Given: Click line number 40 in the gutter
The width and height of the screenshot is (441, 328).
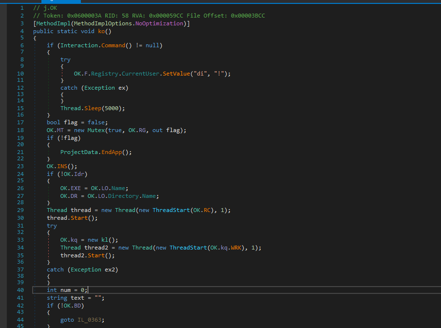Looking at the screenshot, I should (x=20, y=290).
